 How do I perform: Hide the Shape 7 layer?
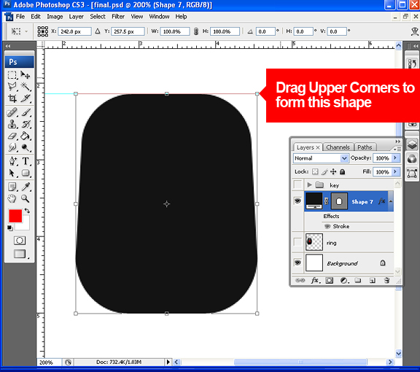tap(297, 201)
